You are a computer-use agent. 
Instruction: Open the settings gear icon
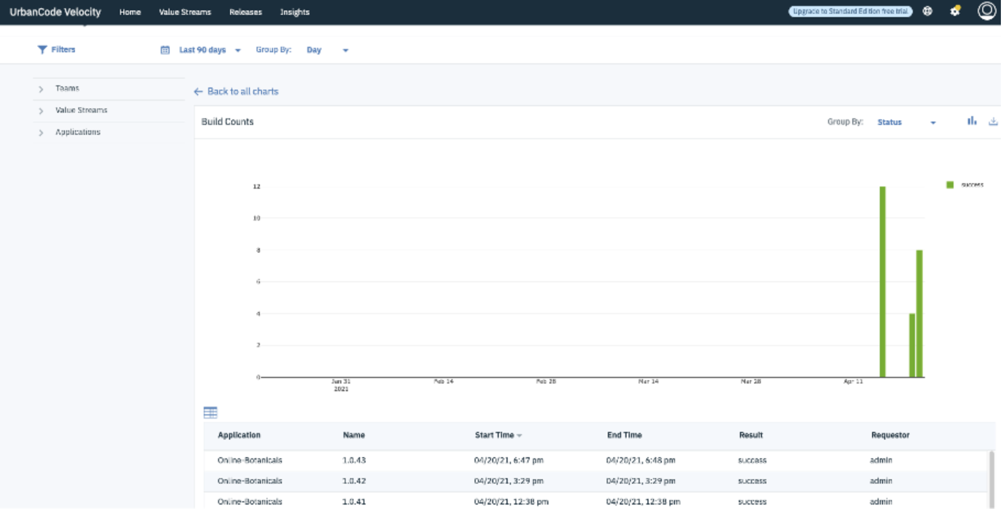(x=955, y=11)
